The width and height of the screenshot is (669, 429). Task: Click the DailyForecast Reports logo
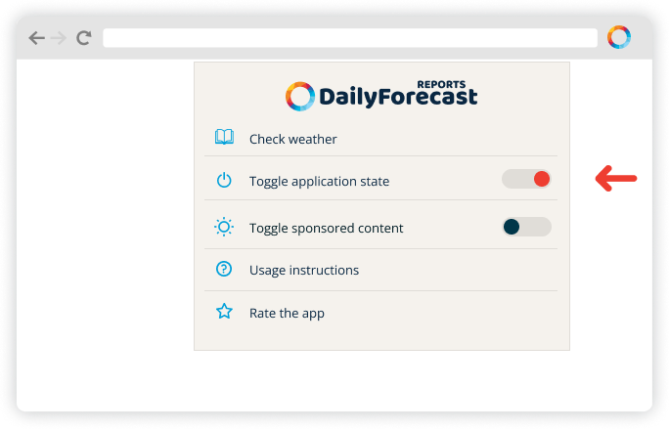pos(381,96)
